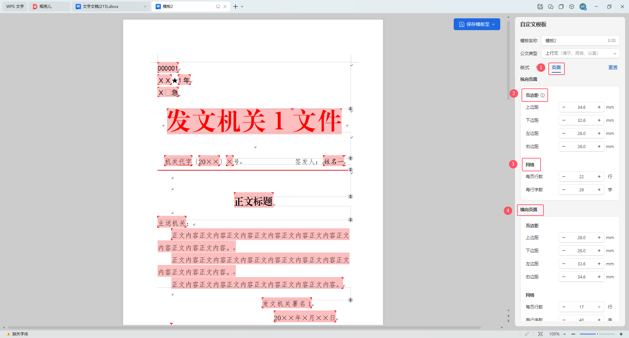Click the fit-to-page icon in status bar
The image size is (629, 338).
540,334
